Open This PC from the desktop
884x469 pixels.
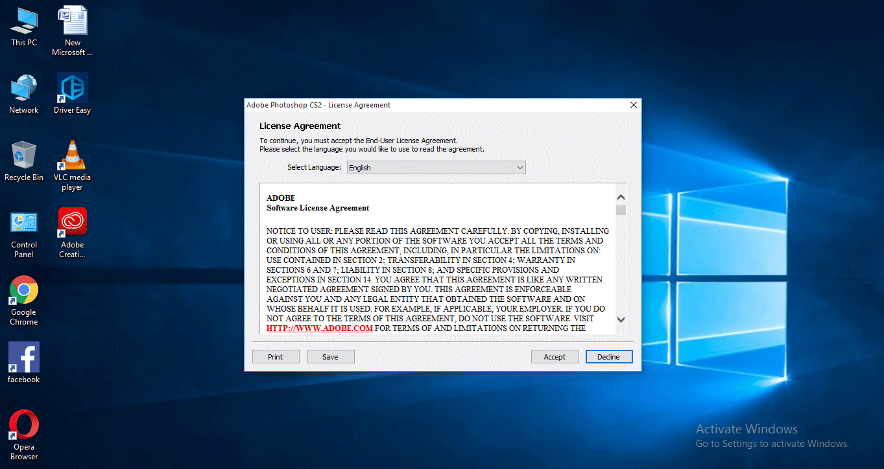23,23
